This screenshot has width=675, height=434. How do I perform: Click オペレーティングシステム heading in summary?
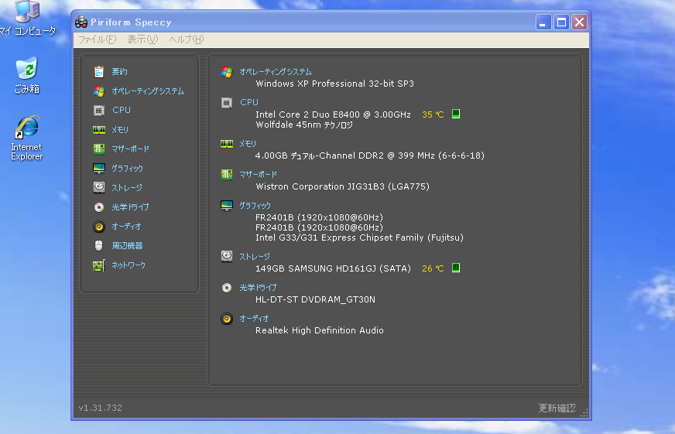pos(276,72)
